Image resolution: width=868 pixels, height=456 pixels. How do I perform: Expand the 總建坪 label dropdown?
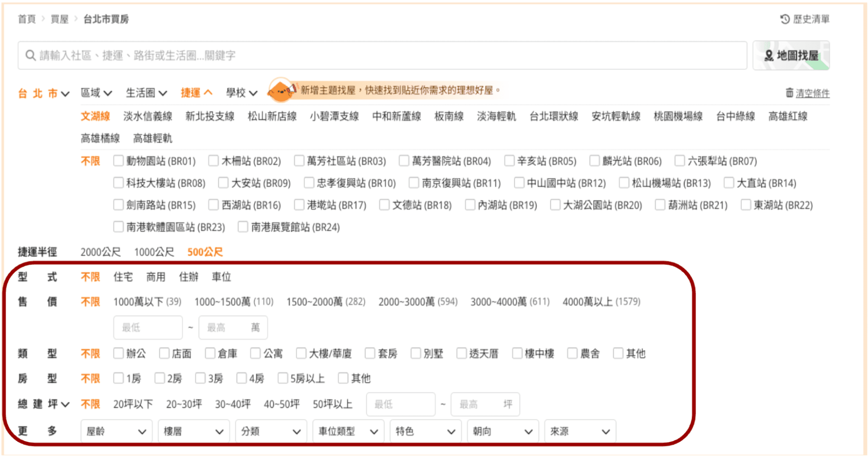(x=43, y=404)
